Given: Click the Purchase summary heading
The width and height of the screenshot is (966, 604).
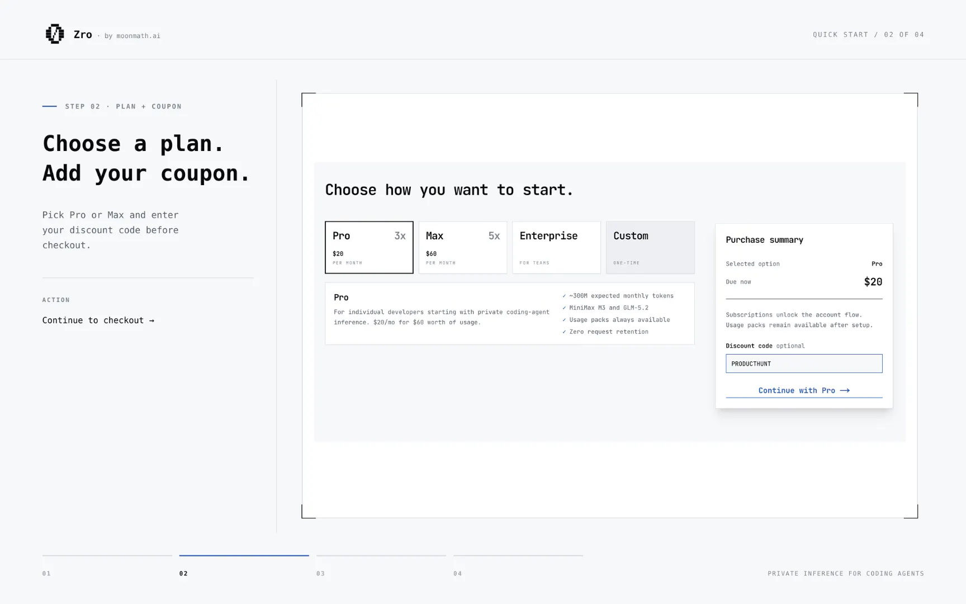Looking at the screenshot, I should 764,240.
